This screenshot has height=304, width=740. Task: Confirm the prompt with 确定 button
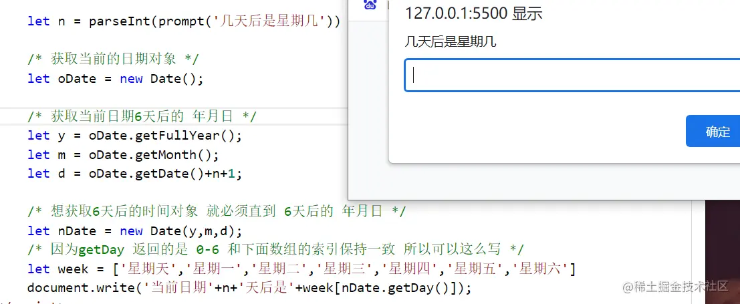click(717, 131)
